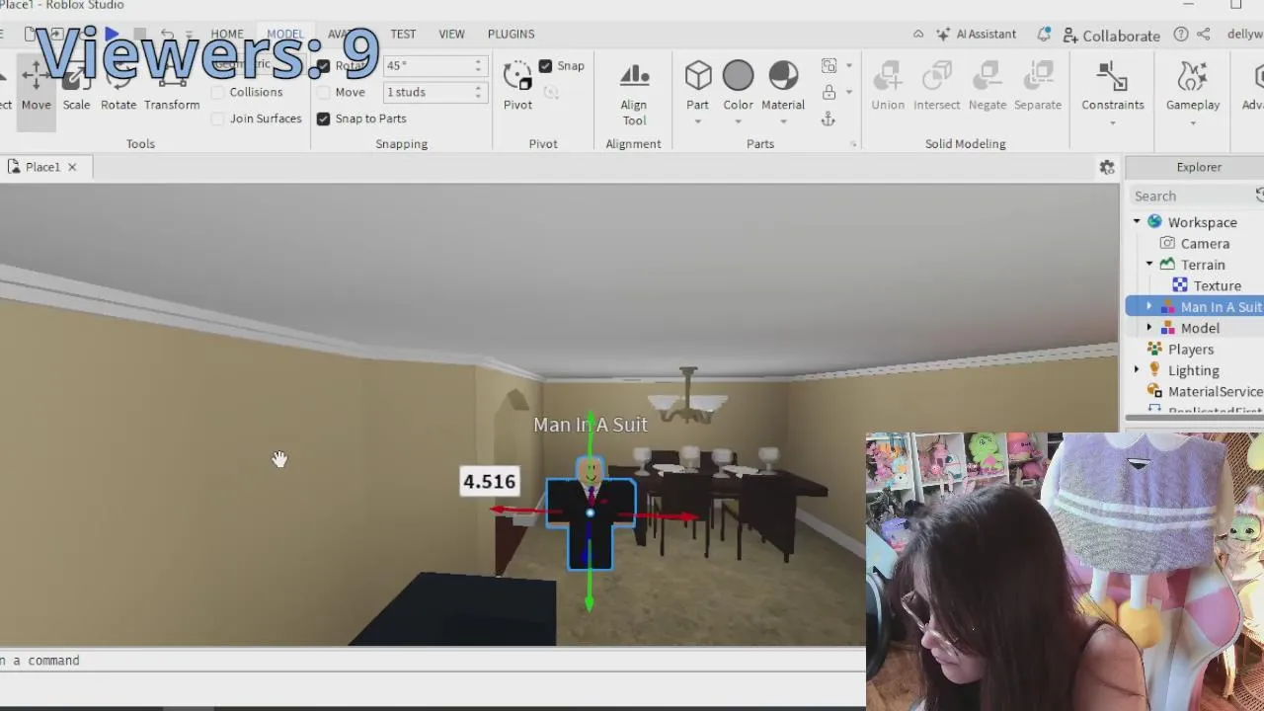Viewport: 1264px width, 711px height.
Task: Select the Rotate tool
Action: pos(118,87)
